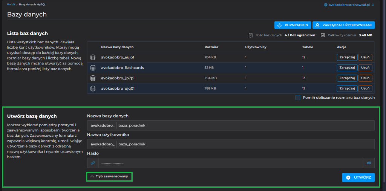Delete the avokadobro_ujq01 database
Screen dimensions: 386x191
click(x=365, y=89)
